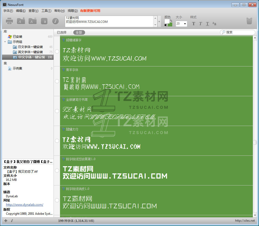This screenshot has width=259, height=226.
Task: Click the status text 199 种字体 (1,314.31 MB)
Action: tap(76, 221)
